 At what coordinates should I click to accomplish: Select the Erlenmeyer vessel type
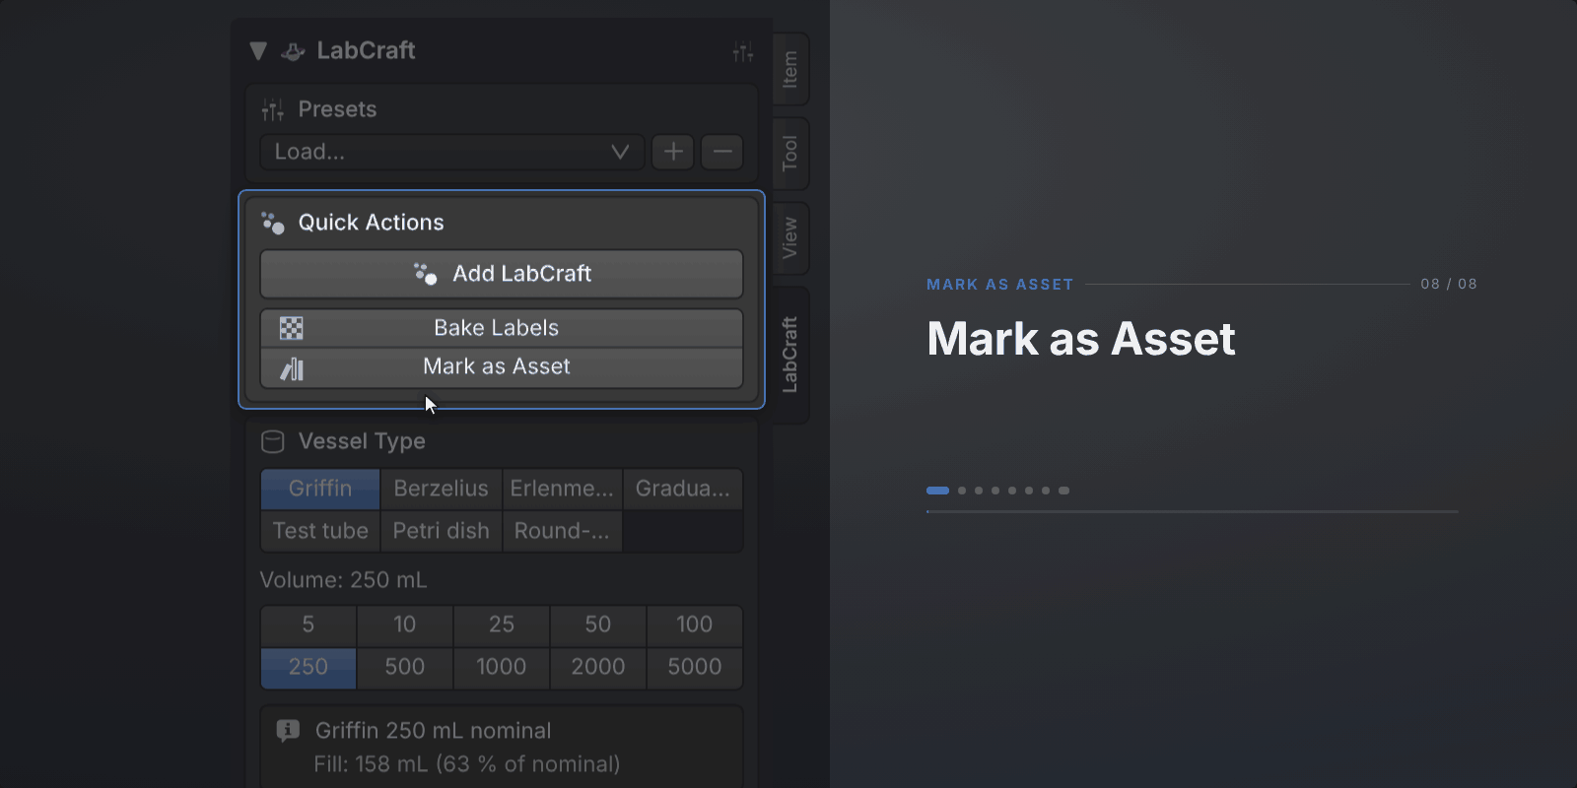(x=562, y=489)
